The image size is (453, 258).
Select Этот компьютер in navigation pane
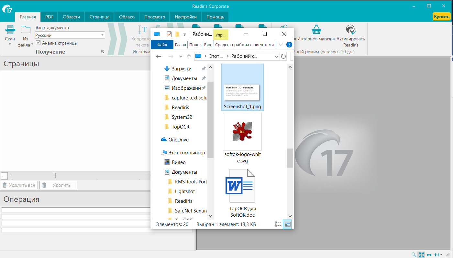(x=183, y=153)
